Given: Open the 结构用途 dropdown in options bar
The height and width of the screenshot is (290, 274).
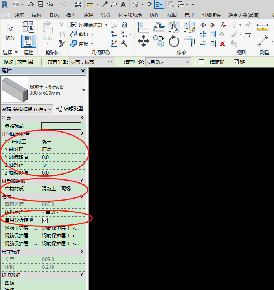Looking at the screenshot, I should (168, 62).
